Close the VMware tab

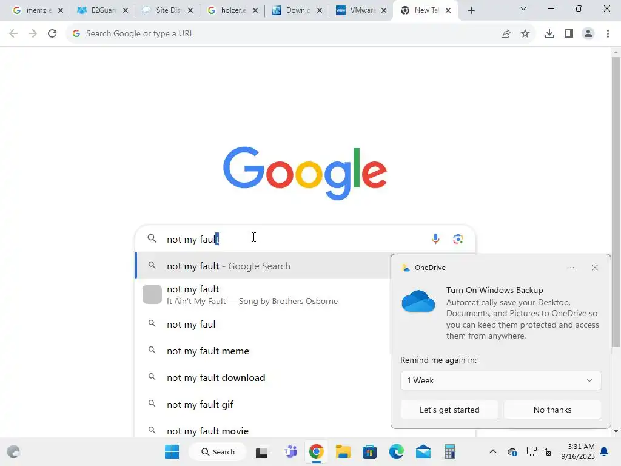384,11
